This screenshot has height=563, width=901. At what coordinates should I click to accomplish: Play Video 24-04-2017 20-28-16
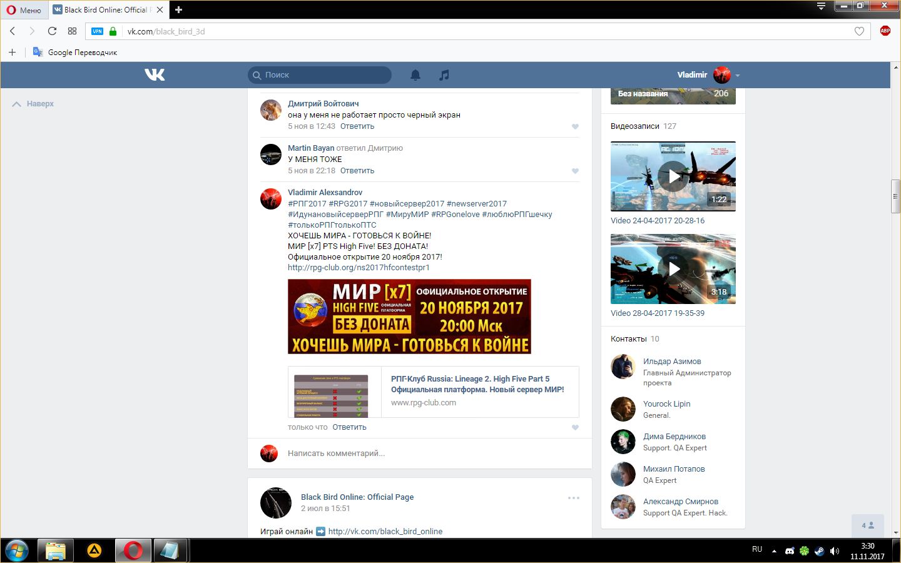[x=673, y=176]
